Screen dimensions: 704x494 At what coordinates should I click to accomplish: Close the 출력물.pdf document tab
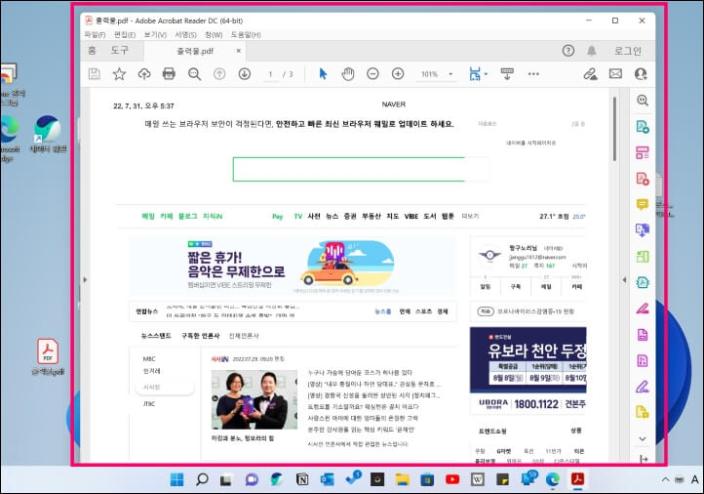click(x=239, y=51)
